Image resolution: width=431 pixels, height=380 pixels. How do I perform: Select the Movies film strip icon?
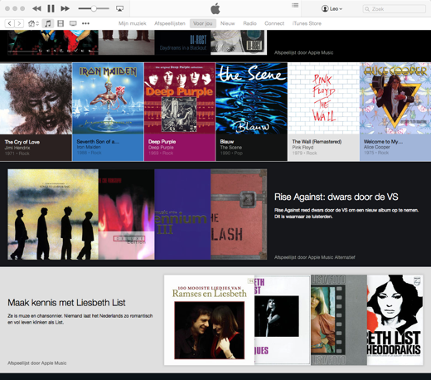click(61, 23)
